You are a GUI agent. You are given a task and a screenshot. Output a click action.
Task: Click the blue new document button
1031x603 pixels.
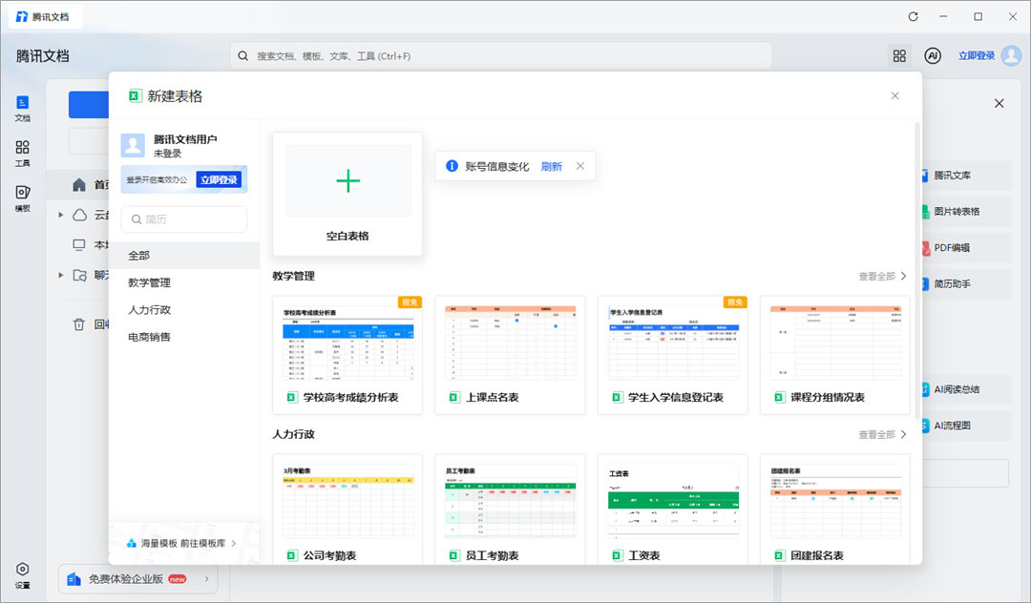coord(89,105)
